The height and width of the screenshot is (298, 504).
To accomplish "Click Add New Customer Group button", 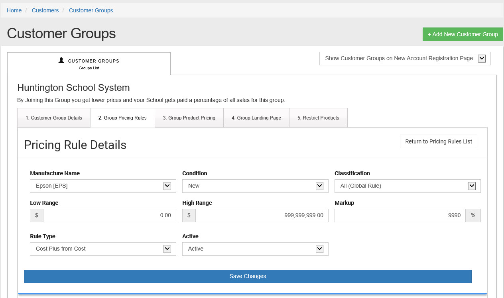I will (x=463, y=34).
